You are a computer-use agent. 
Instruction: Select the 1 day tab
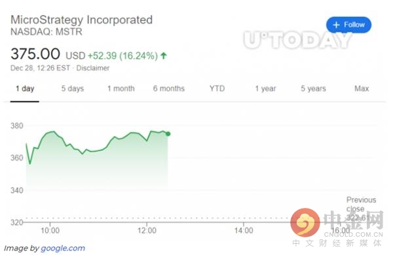tap(25, 88)
